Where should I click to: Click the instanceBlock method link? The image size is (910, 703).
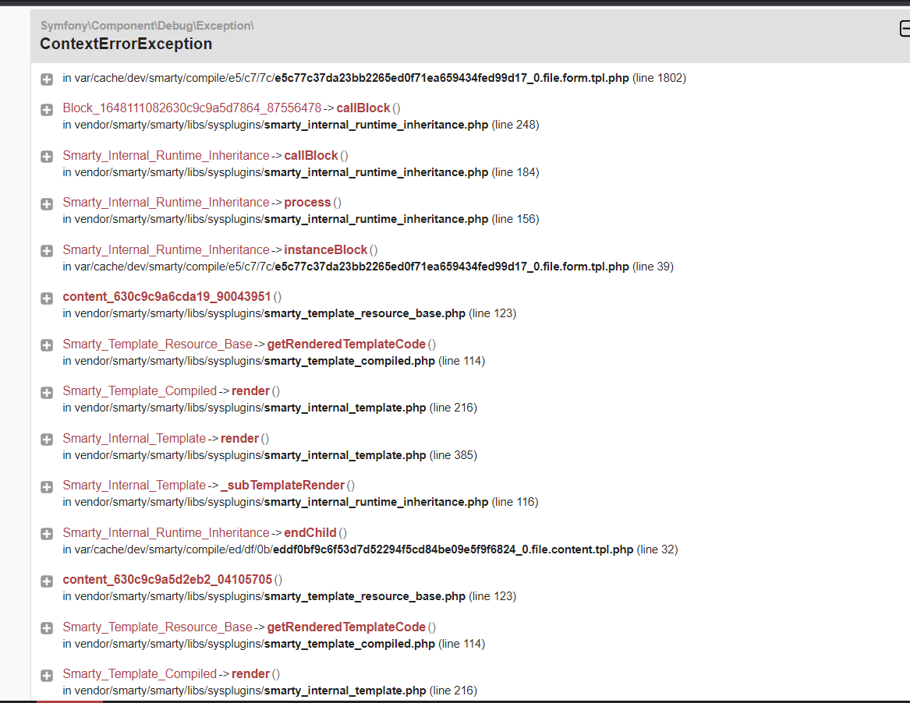pos(326,249)
